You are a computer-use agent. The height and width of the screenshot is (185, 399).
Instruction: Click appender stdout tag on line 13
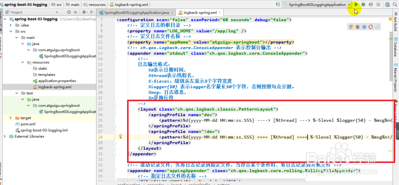[217, 53]
